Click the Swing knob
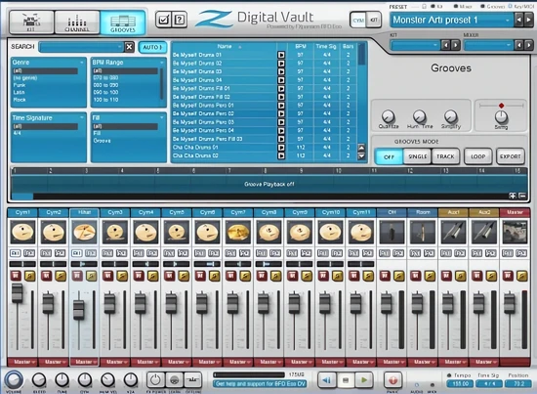 tap(501, 117)
